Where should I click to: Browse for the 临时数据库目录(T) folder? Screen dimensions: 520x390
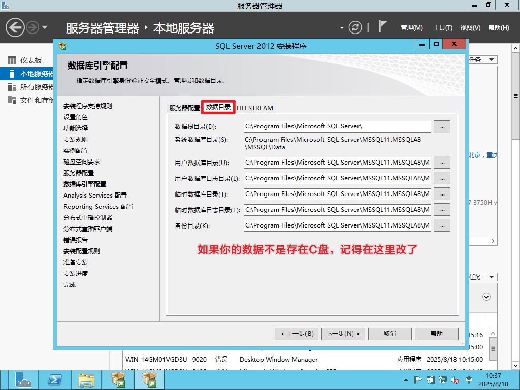[442, 194]
